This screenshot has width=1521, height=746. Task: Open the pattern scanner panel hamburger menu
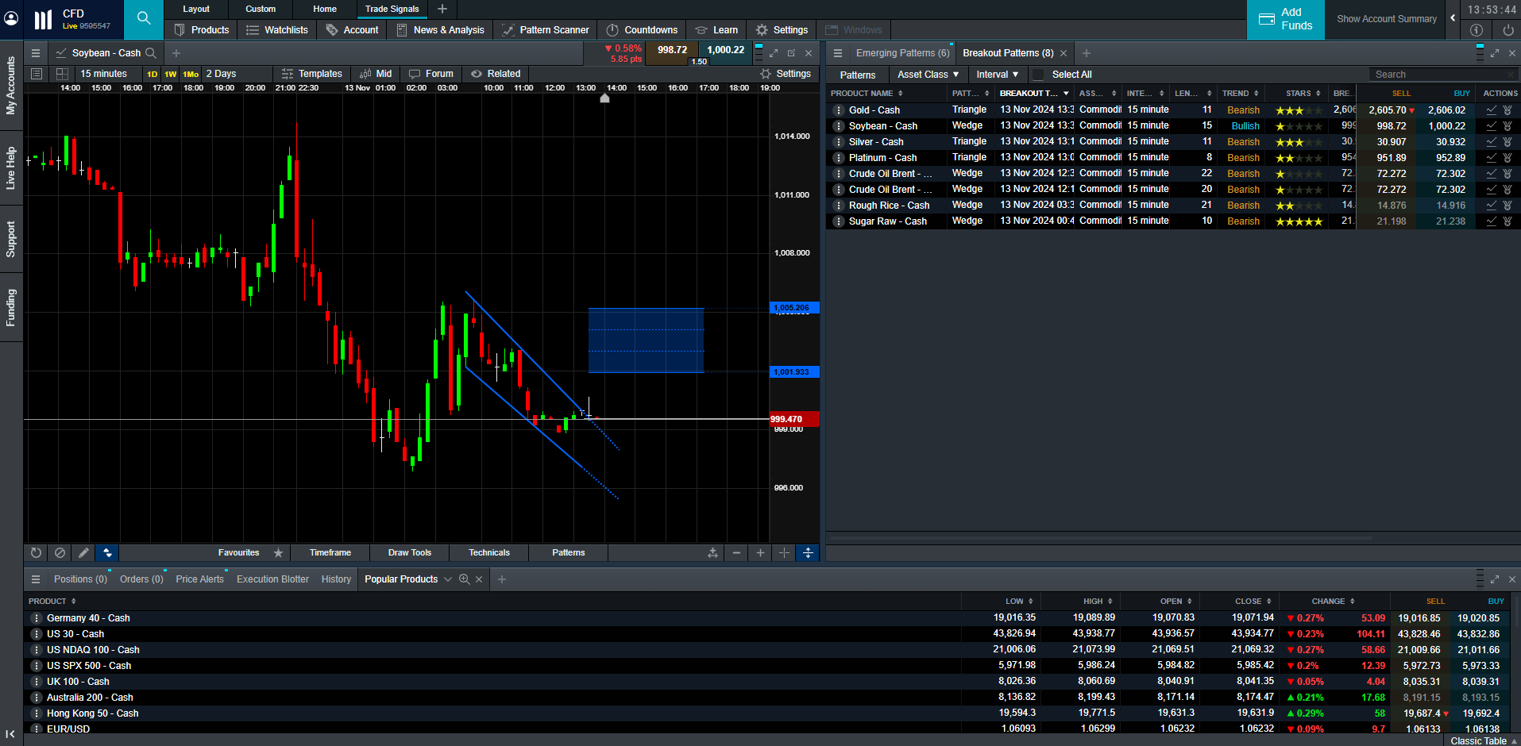837,53
